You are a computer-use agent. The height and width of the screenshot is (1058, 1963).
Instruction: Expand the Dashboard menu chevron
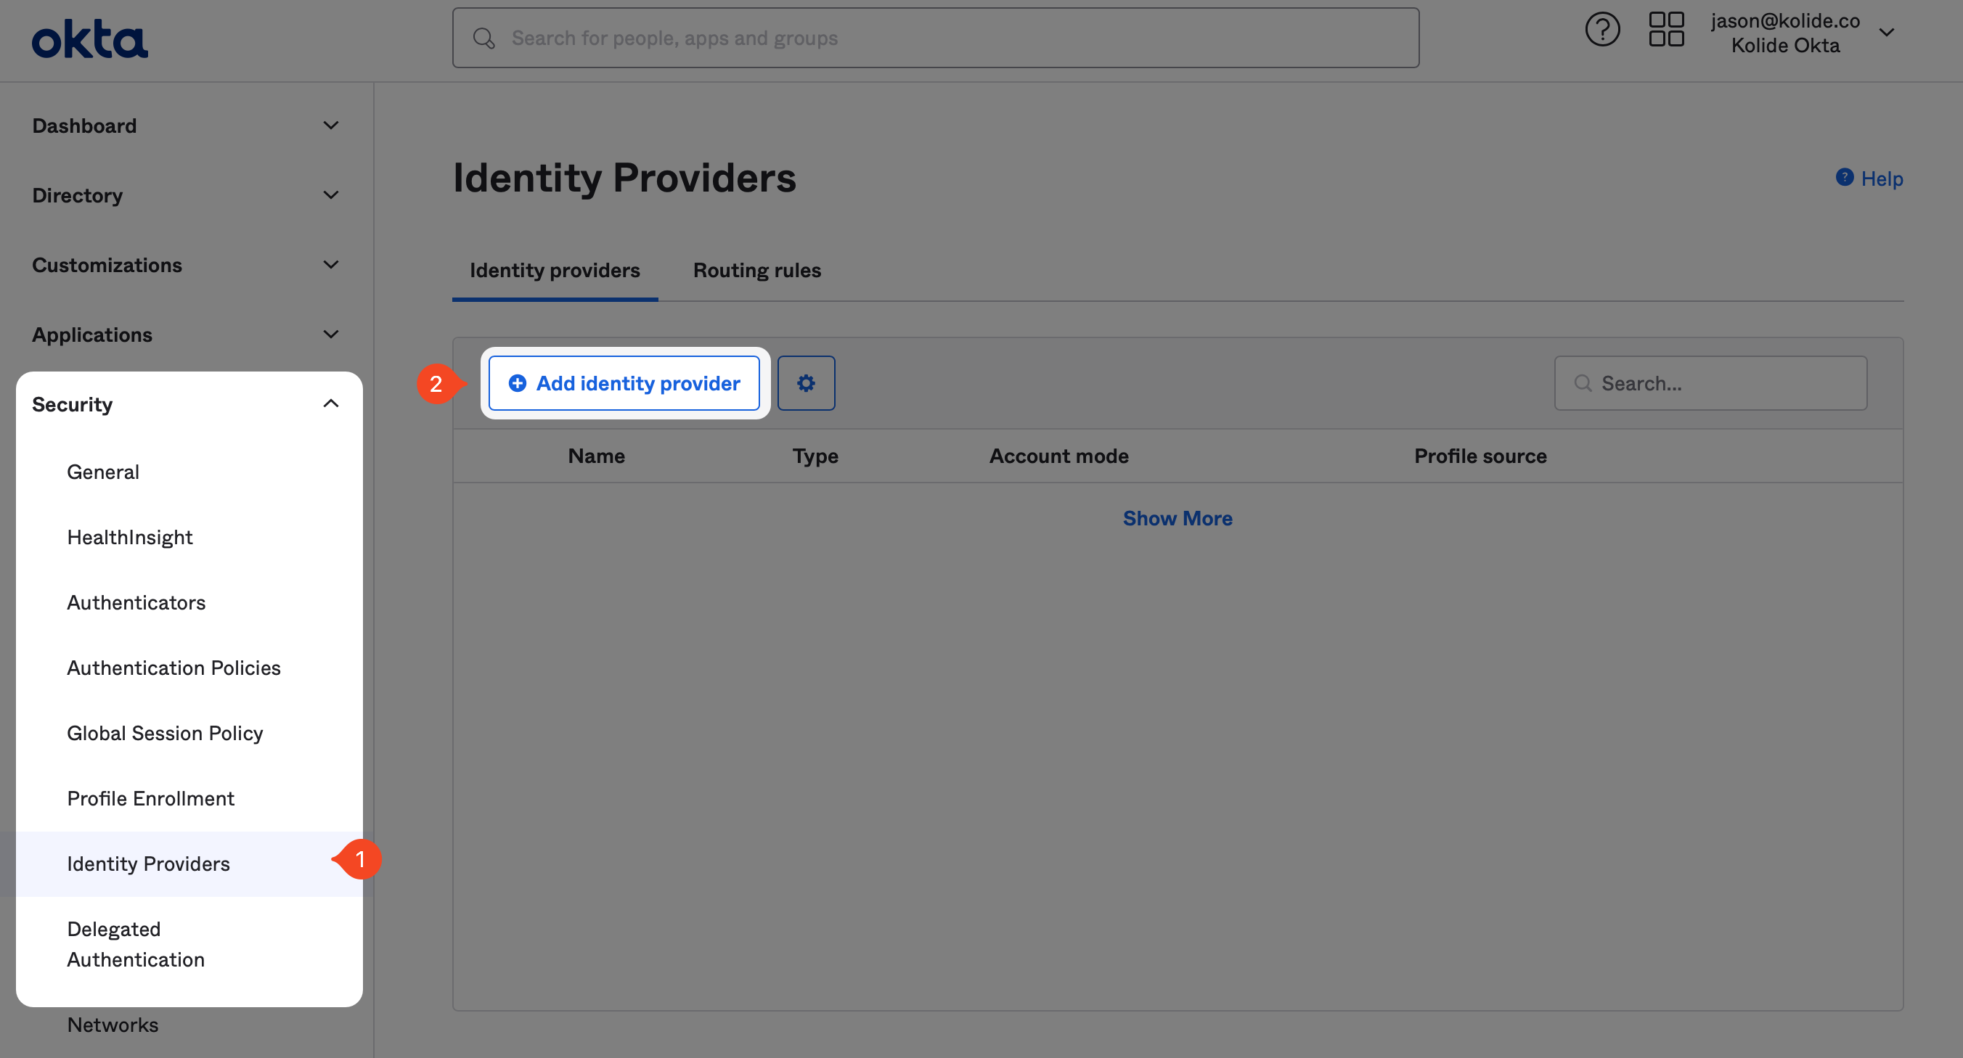(331, 126)
